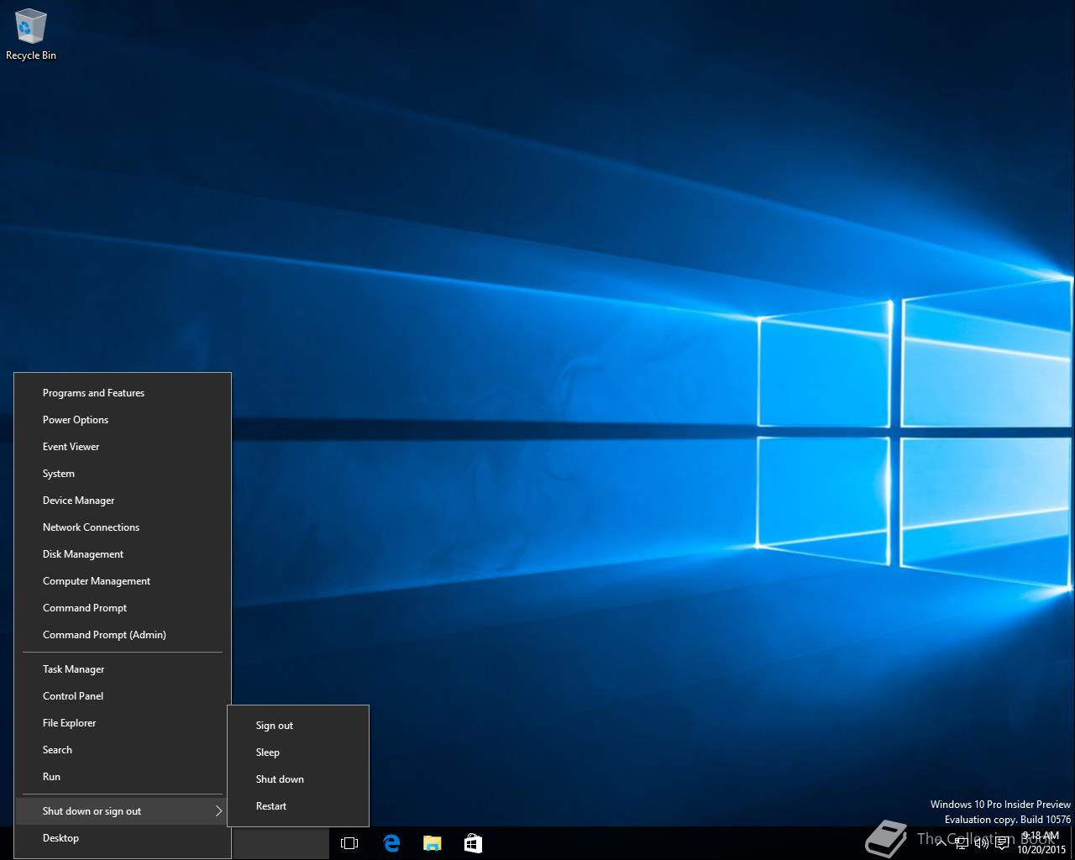Screen dimensions: 1075x860
Task: Open Programs and Features
Action: point(123,393)
